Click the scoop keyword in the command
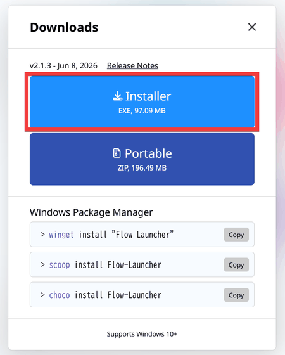285x355 pixels. click(x=60, y=265)
